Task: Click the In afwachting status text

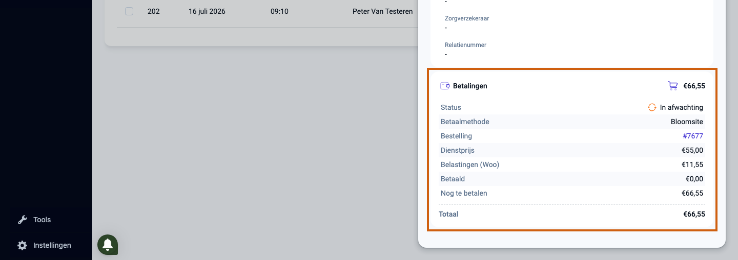Action: click(682, 107)
